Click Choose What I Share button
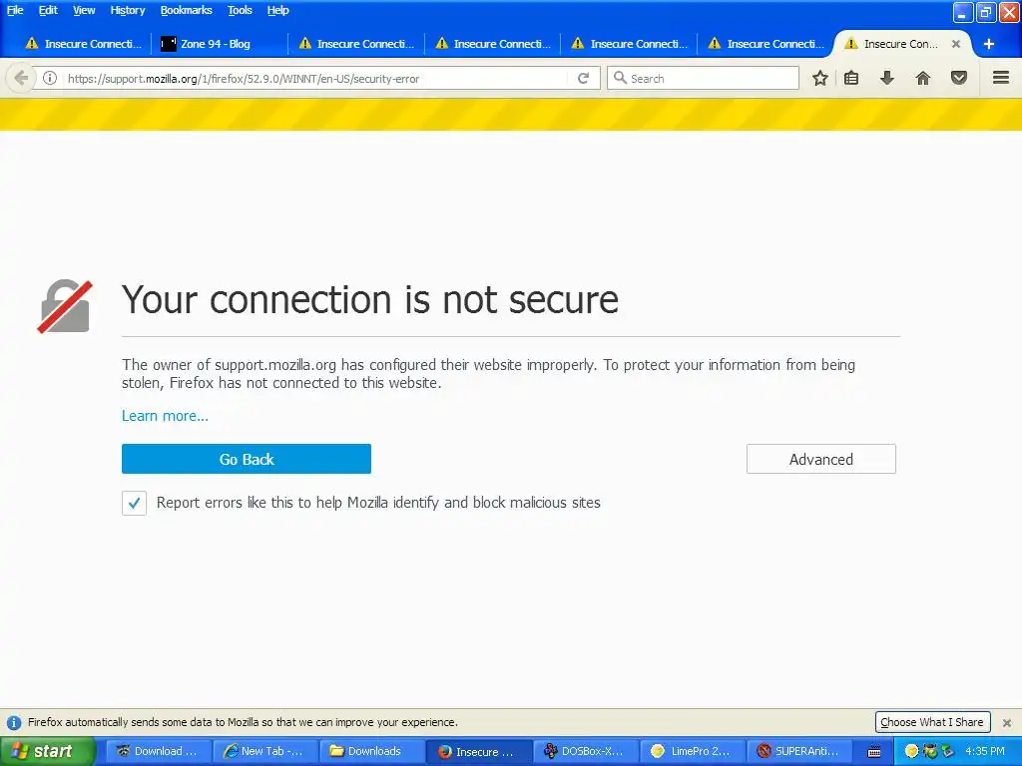The image size is (1022, 766). [932, 722]
